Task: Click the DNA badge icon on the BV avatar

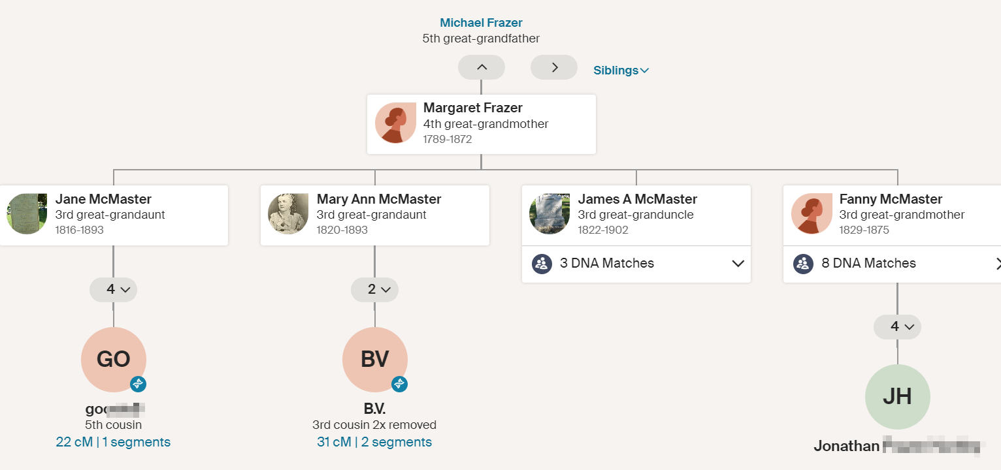Action: 399,384
